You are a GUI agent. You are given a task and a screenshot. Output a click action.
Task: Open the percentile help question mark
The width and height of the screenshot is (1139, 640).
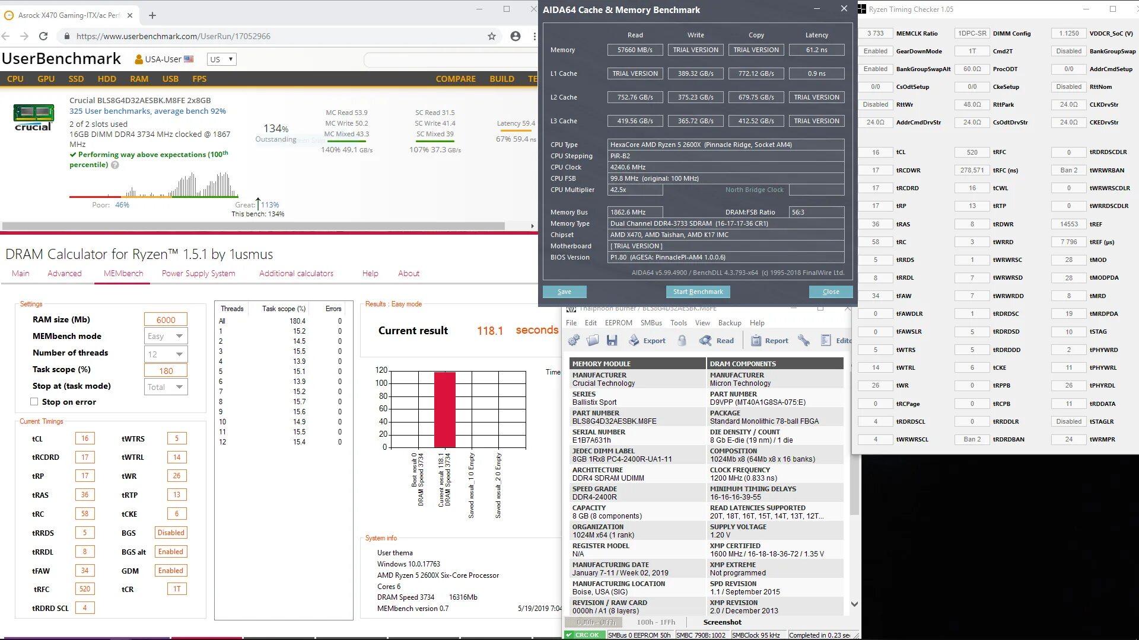(115, 165)
